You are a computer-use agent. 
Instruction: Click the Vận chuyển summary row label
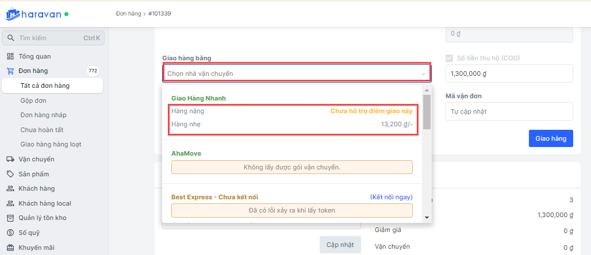click(x=392, y=247)
